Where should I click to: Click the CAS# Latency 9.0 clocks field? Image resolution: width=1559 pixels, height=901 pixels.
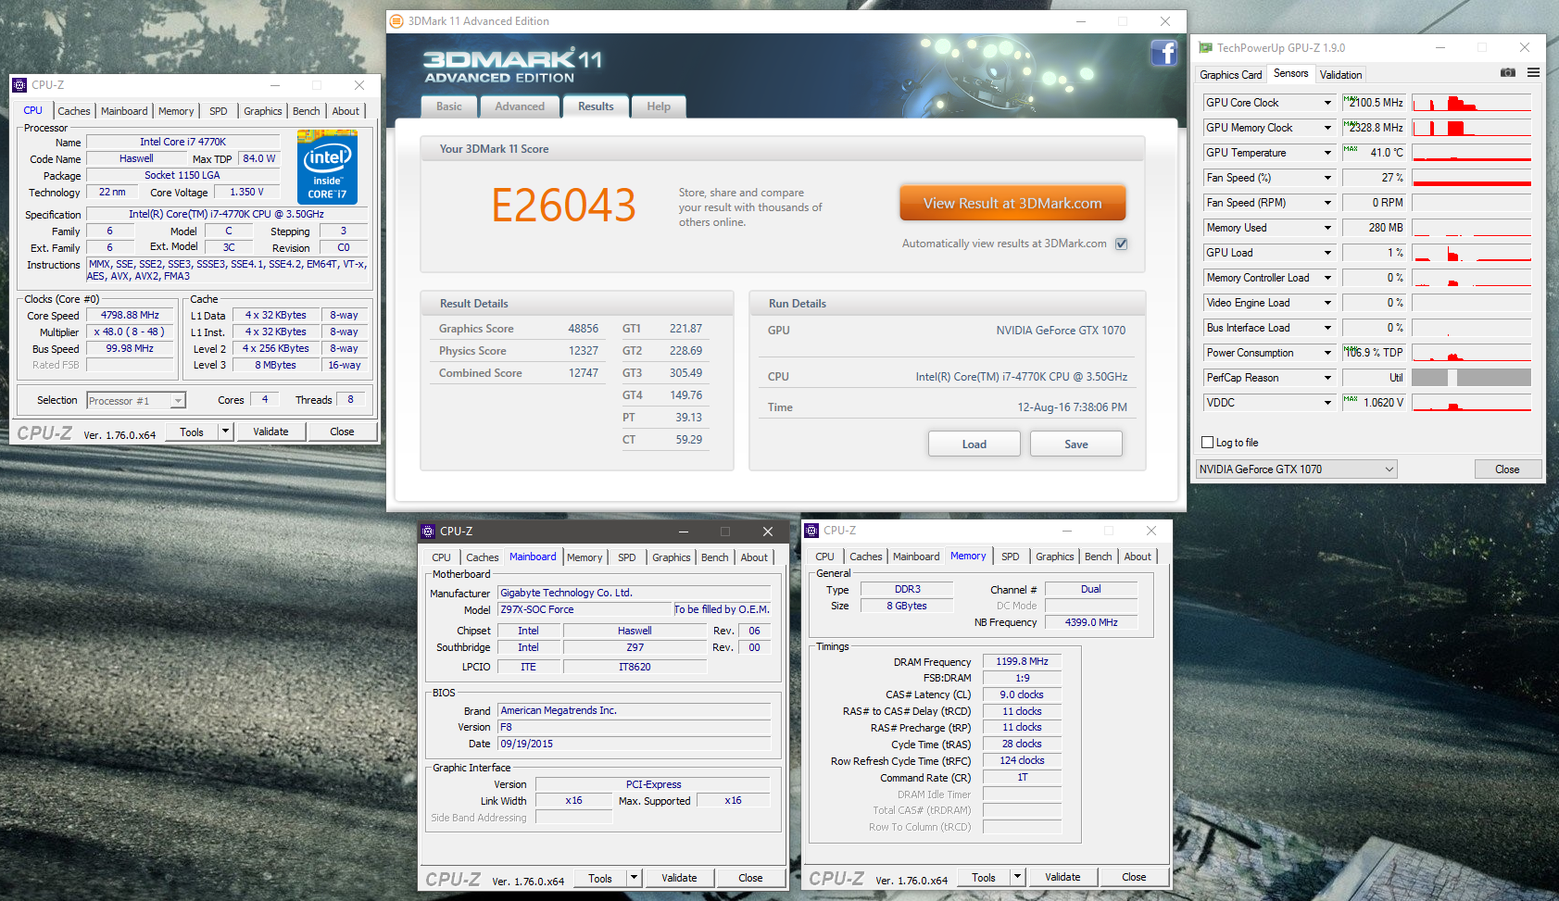click(x=1022, y=695)
